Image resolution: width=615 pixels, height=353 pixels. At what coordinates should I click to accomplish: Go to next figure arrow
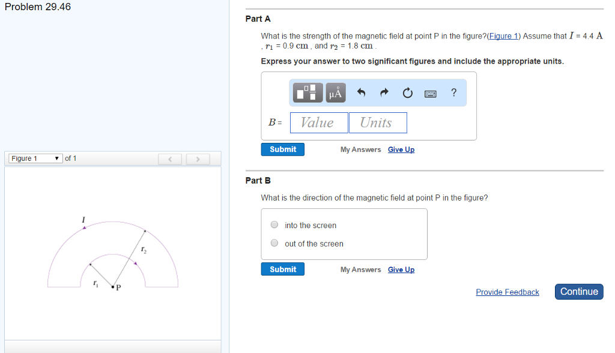pos(198,159)
